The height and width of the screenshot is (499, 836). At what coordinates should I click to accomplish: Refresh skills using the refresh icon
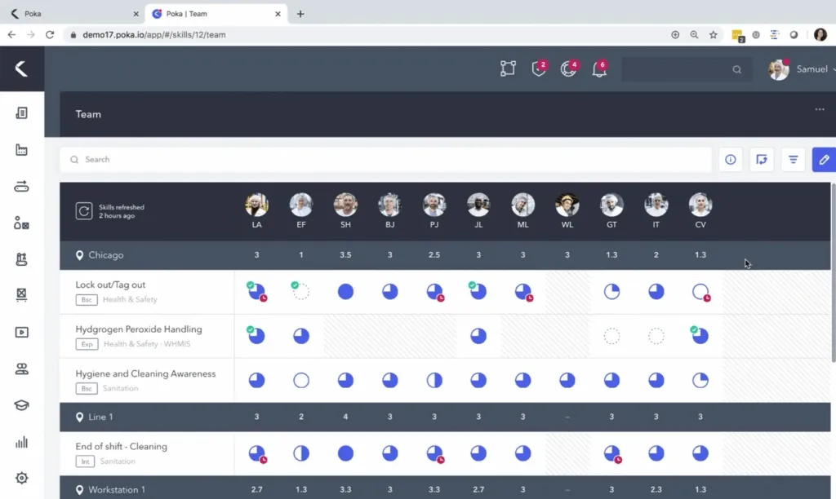pyautogui.click(x=84, y=211)
